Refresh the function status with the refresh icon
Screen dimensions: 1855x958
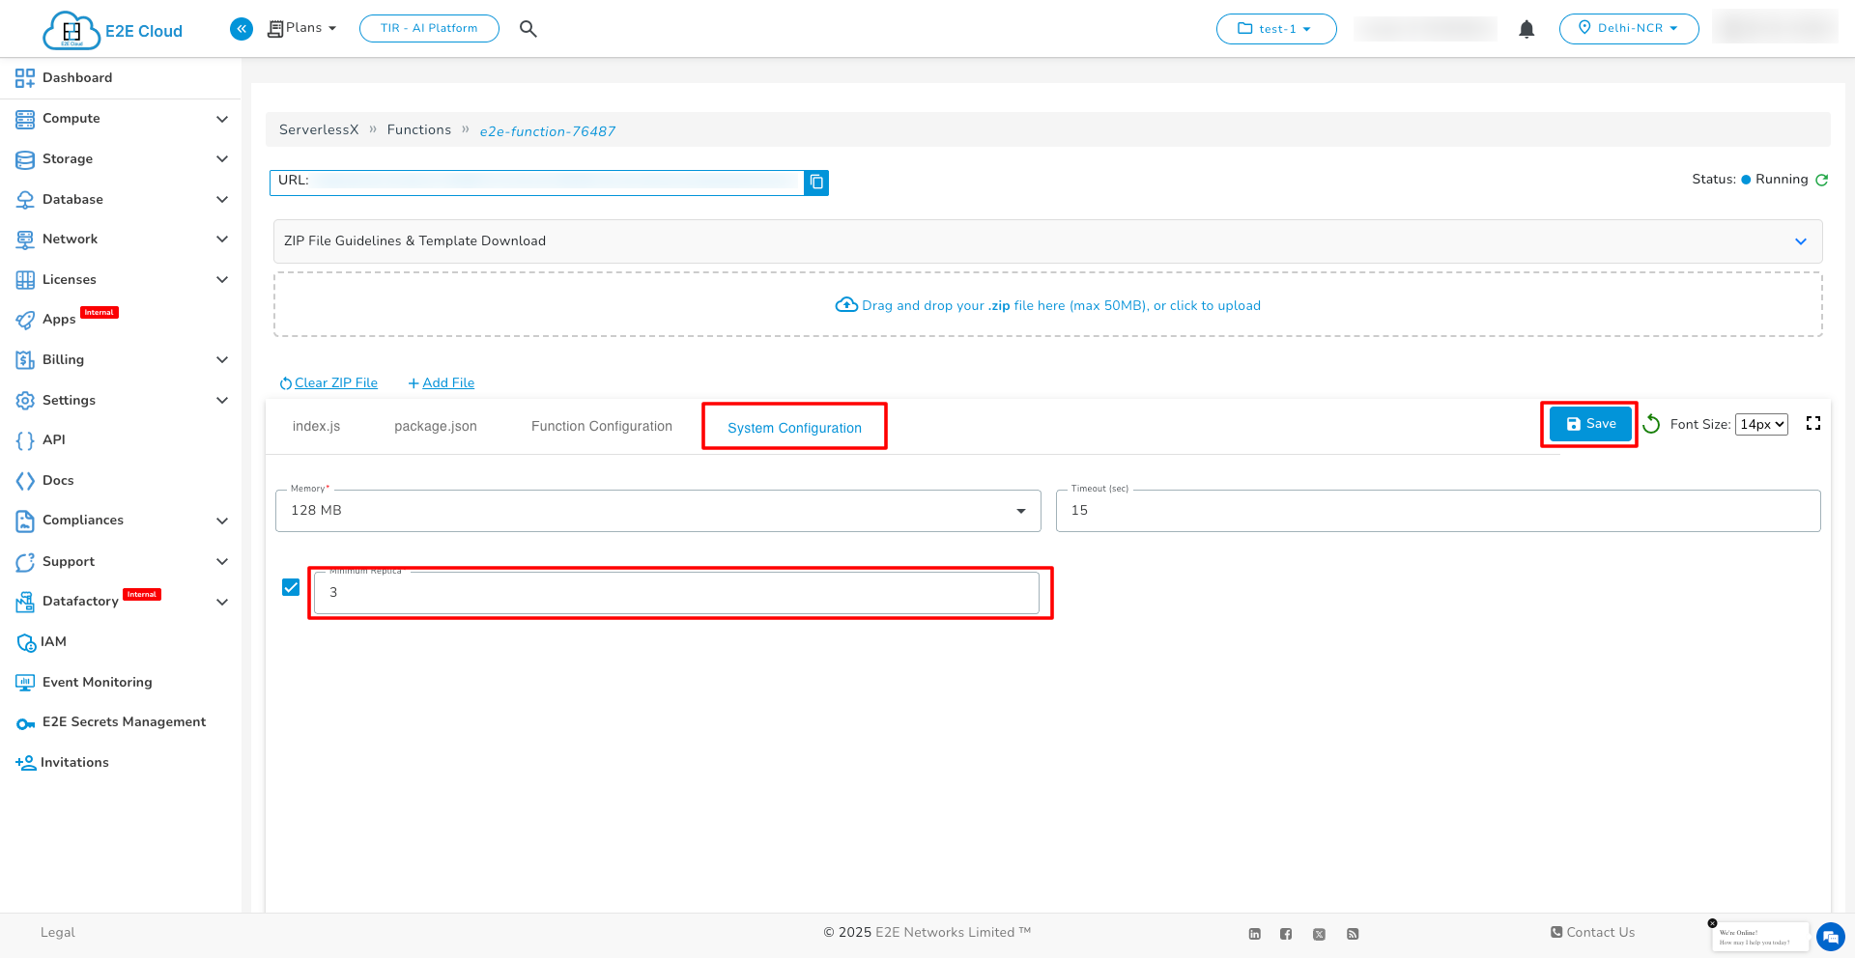click(x=1822, y=180)
